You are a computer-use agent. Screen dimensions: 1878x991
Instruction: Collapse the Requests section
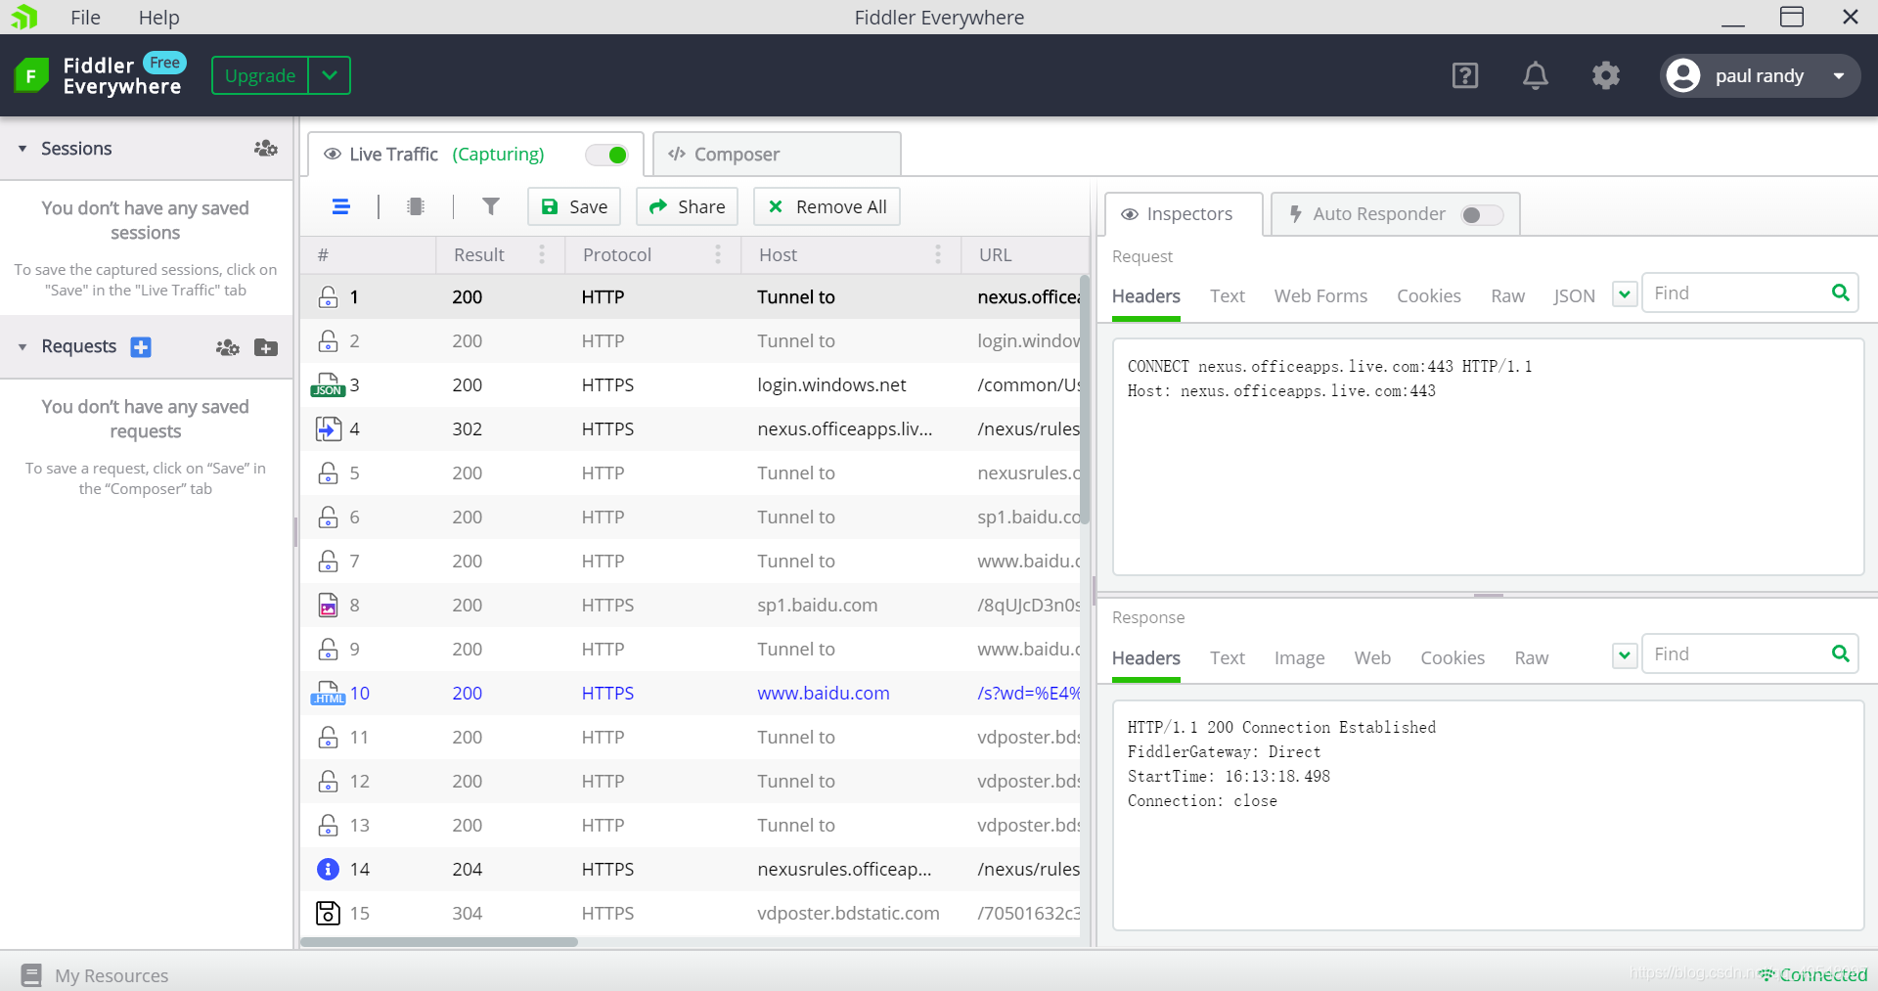click(22, 347)
